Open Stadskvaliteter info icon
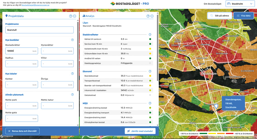257x139 pixels. [150, 35]
